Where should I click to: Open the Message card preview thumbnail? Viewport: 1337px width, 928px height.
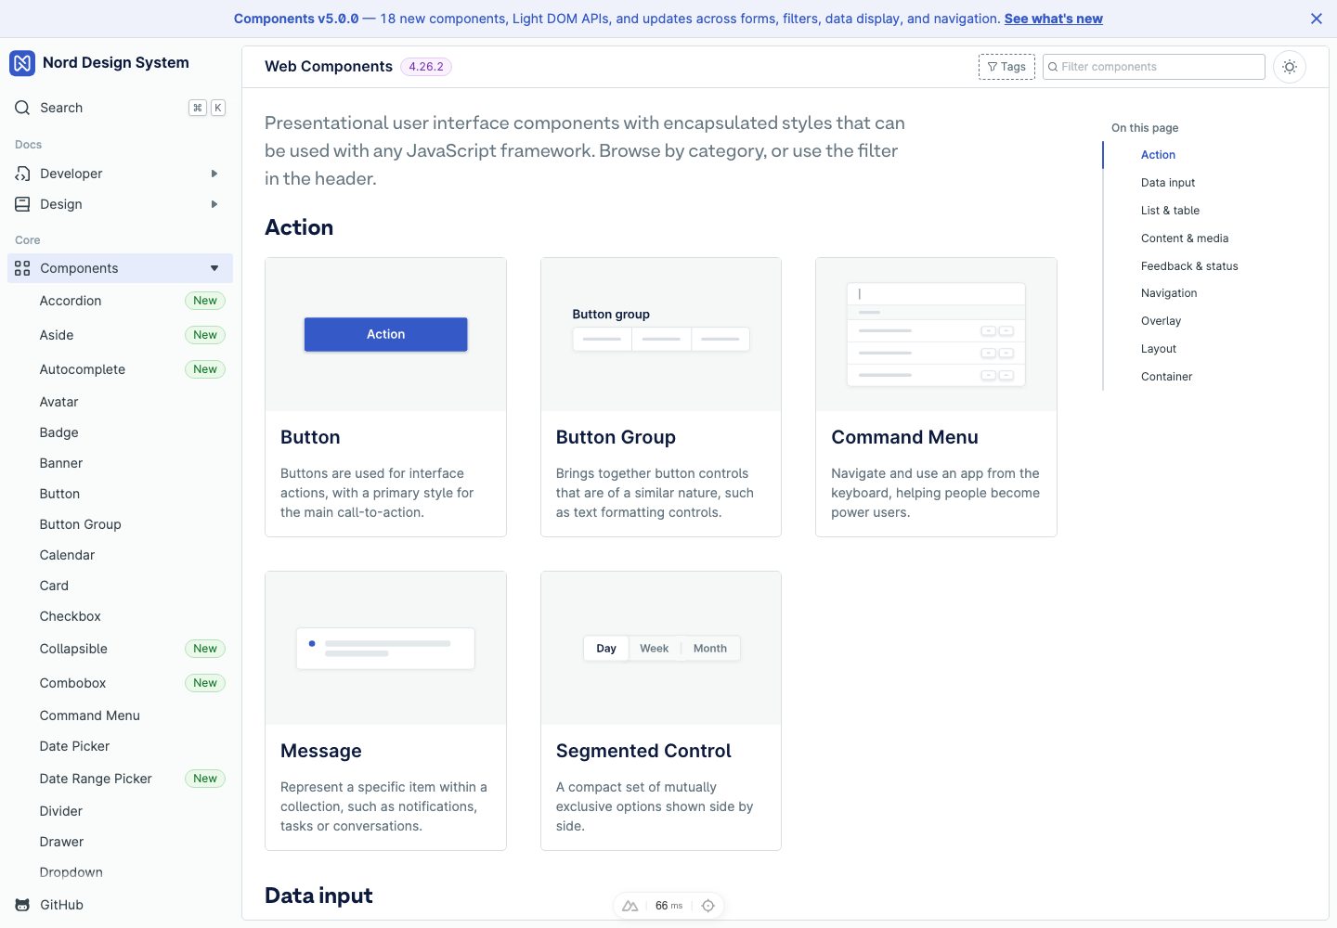point(385,648)
